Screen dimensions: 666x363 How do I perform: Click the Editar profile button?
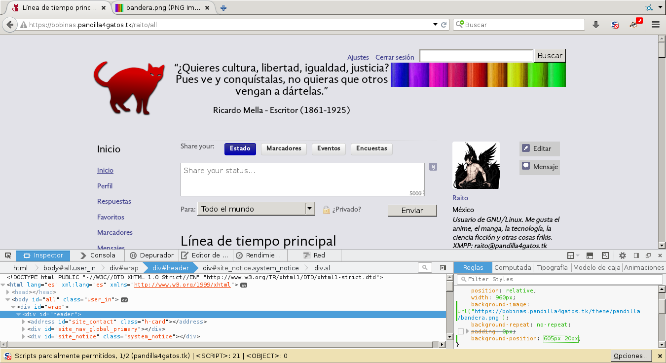pyautogui.click(x=540, y=148)
